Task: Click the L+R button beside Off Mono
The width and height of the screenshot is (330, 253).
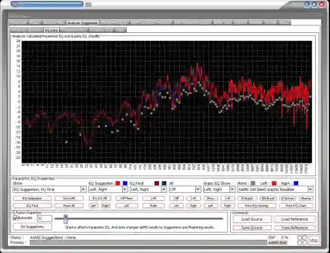Action: (153, 198)
